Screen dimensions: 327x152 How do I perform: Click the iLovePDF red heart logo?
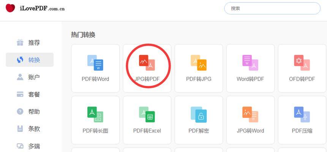[10, 8]
